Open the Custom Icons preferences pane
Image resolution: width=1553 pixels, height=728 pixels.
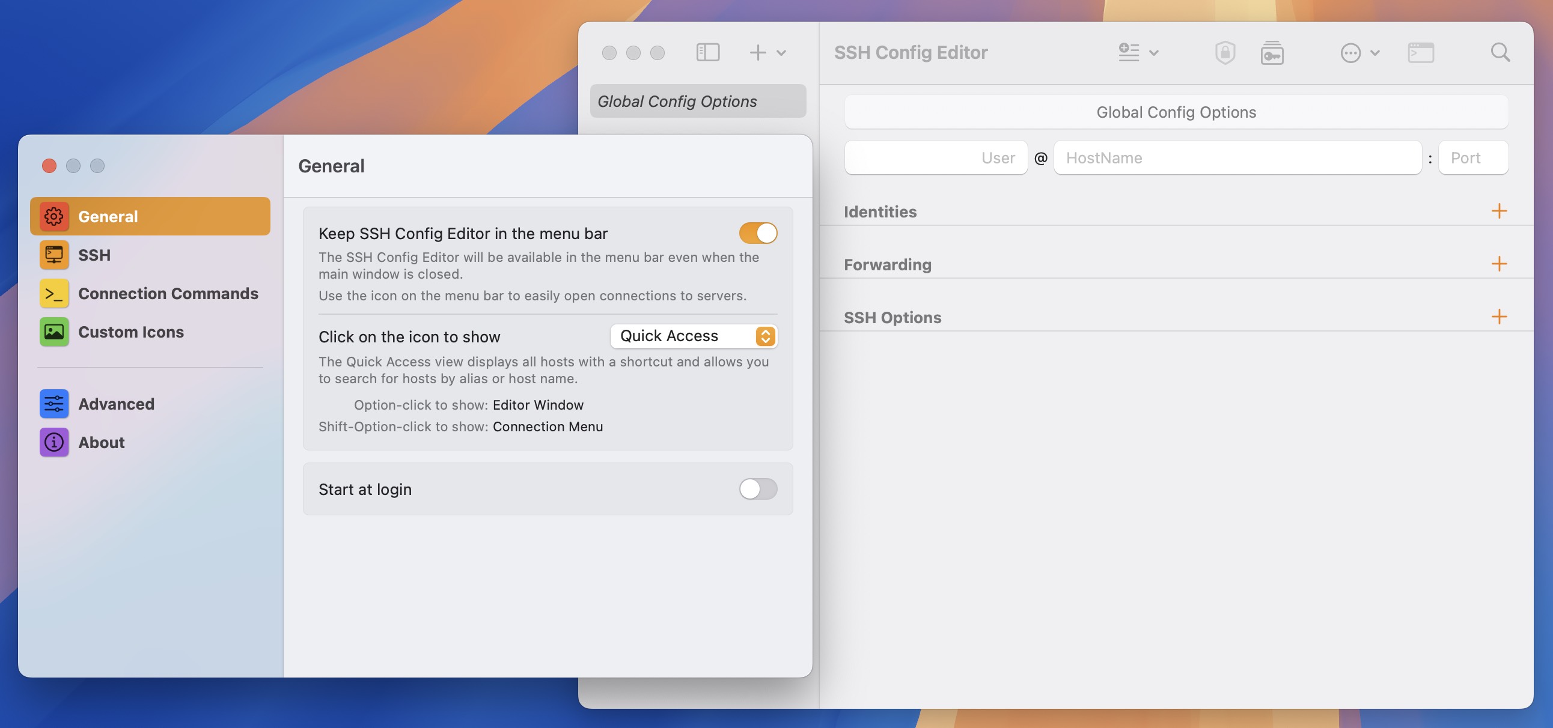click(150, 332)
